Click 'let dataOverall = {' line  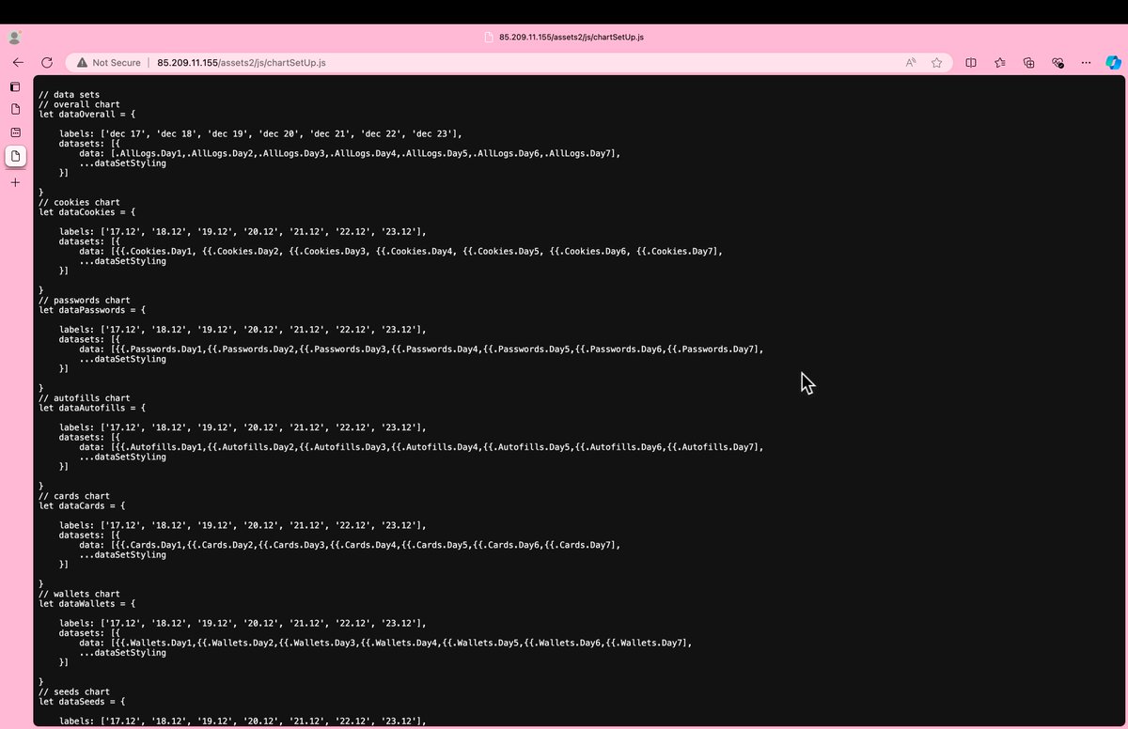87,114
